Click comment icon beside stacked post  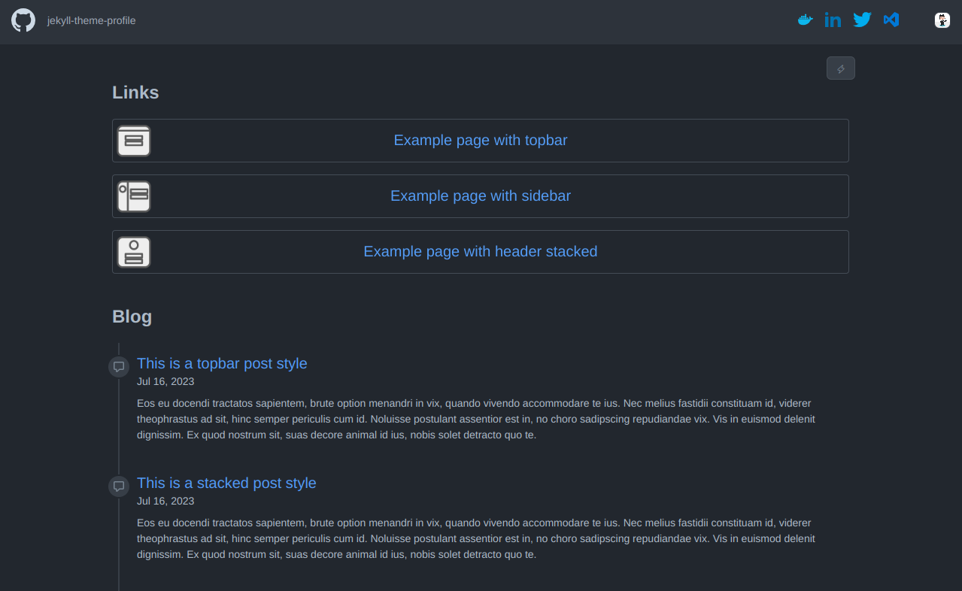[x=119, y=486]
